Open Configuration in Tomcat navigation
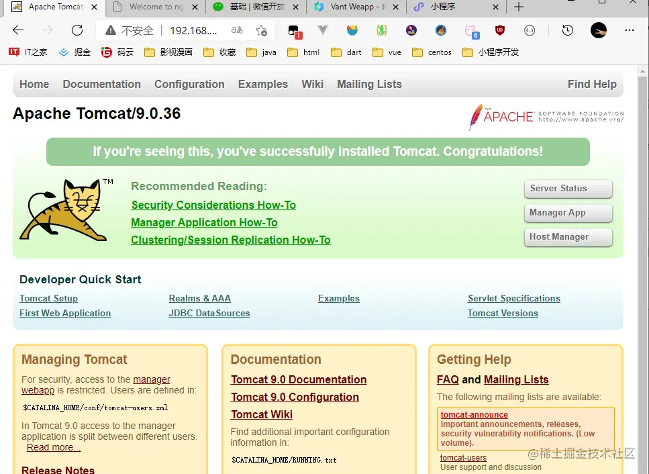The height and width of the screenshot is (474, 649). [189, 84]
